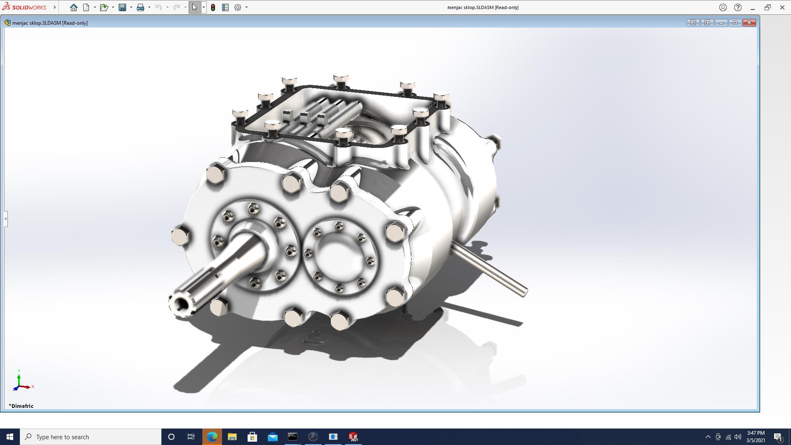Open Cortana circle icon
The width and height of the screenshot is (791, 445).
point(171,437)
